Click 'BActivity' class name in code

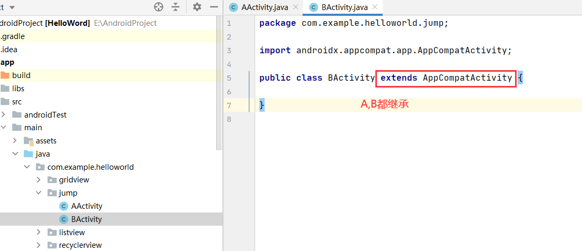pyautogui.click(x=351, y=78)
